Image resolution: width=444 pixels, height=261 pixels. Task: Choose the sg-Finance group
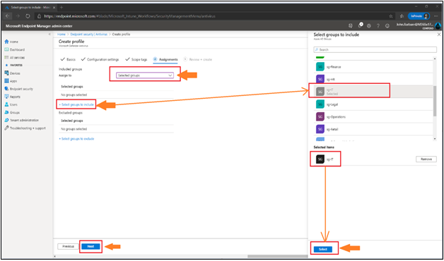pos(373,67)
